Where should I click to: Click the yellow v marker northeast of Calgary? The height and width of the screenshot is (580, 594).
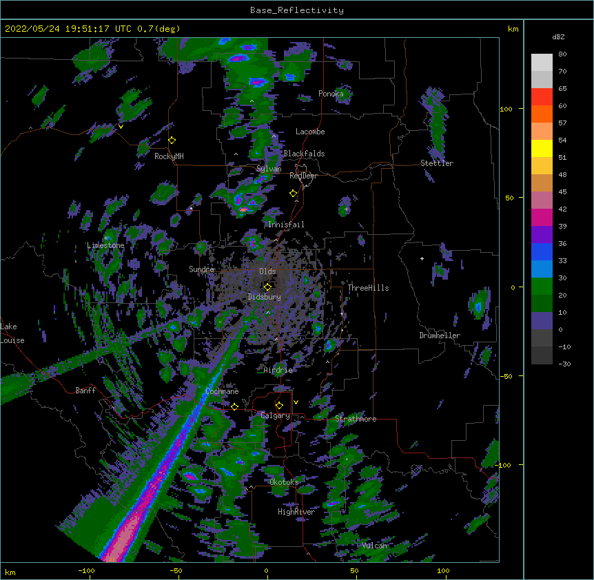pos(296,402)
